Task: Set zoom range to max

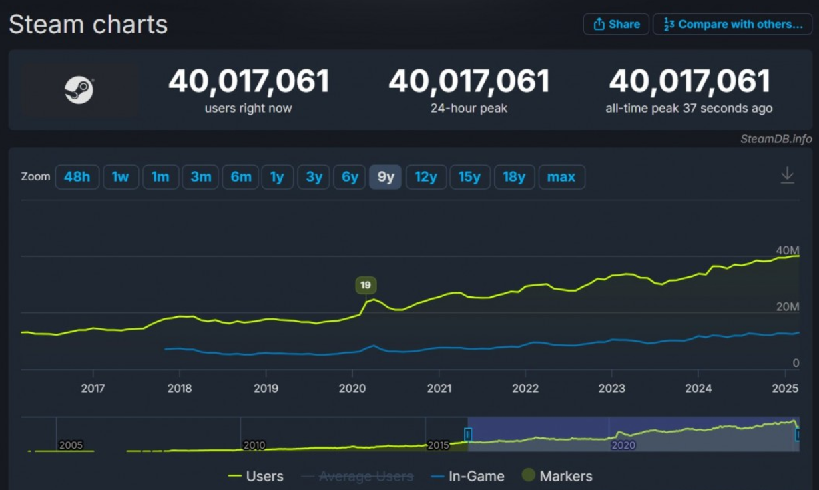Action: [x=561, y=177]
